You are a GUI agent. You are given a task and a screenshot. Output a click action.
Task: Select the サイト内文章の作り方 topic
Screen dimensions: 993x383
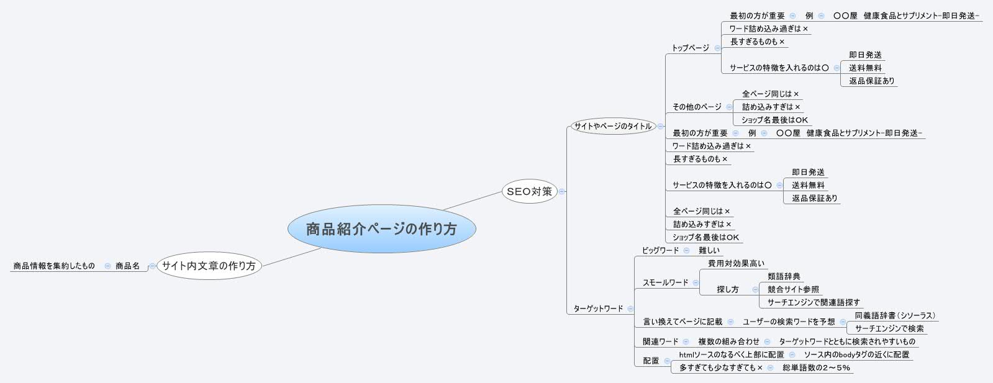(209, 266)
